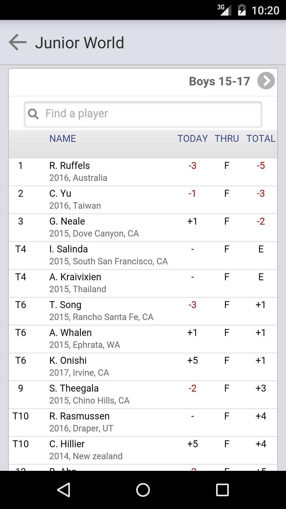Viewport: 286px width, 509px height.
Task: Tap the next division chevron arrow
Action: coord(266,81)
